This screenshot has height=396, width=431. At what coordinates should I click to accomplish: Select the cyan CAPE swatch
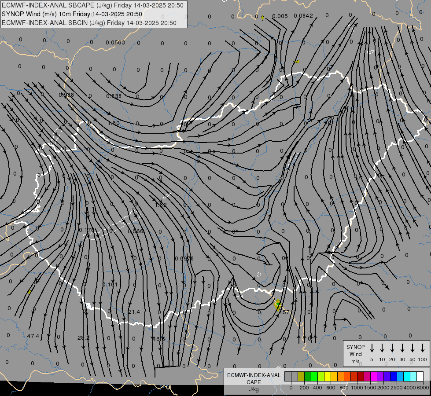coord(406,377)
